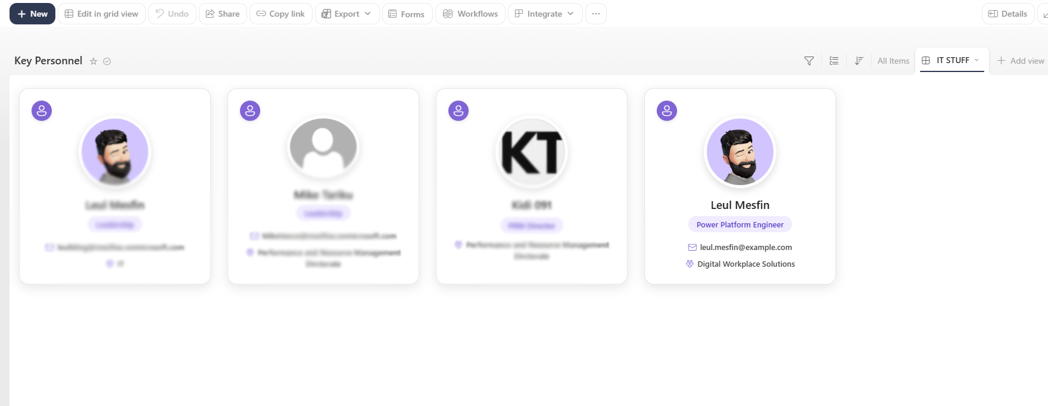Image resolution: width=1048 pixels, height=406 pixels.
Task: Click the plus icon beside Add view
Action: coord(1001,61)
